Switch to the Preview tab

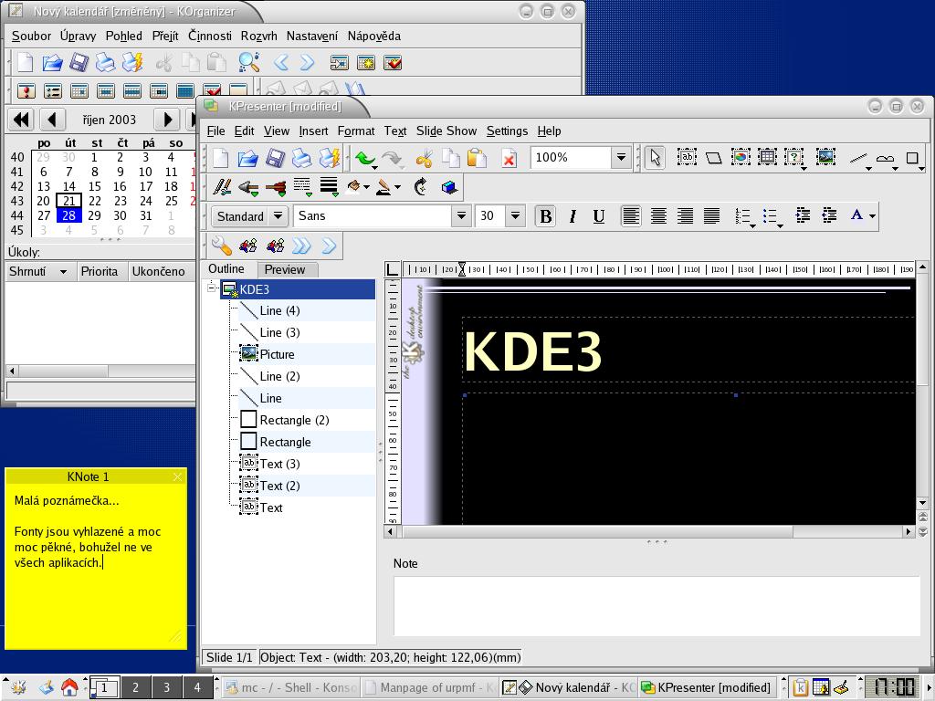click(285, 269)
